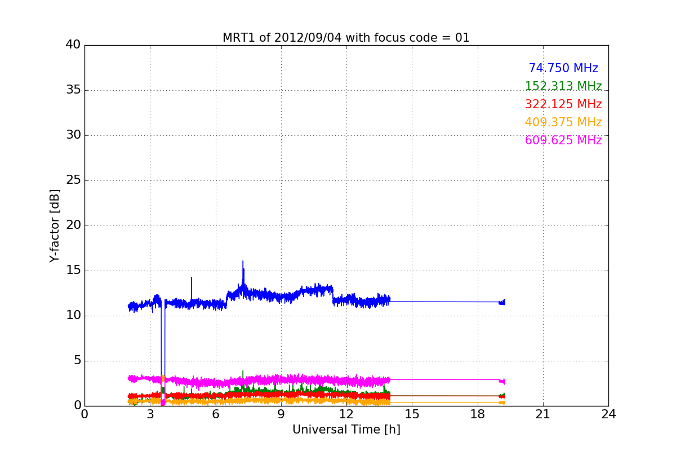This screenshot has width=676, height=451.
Task: Click x-axis tick label 6
Action: (215, 414)
